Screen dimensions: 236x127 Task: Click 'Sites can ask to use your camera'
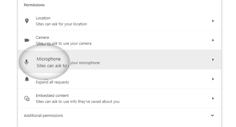coord(63,44)
